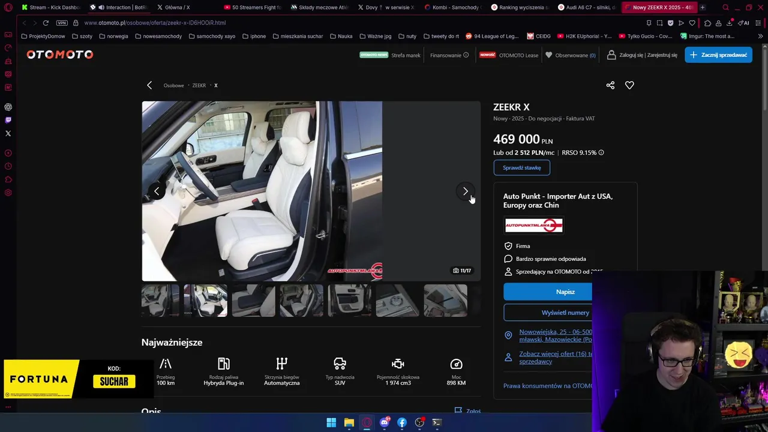Click the RRSO info icon

point(601,152)
